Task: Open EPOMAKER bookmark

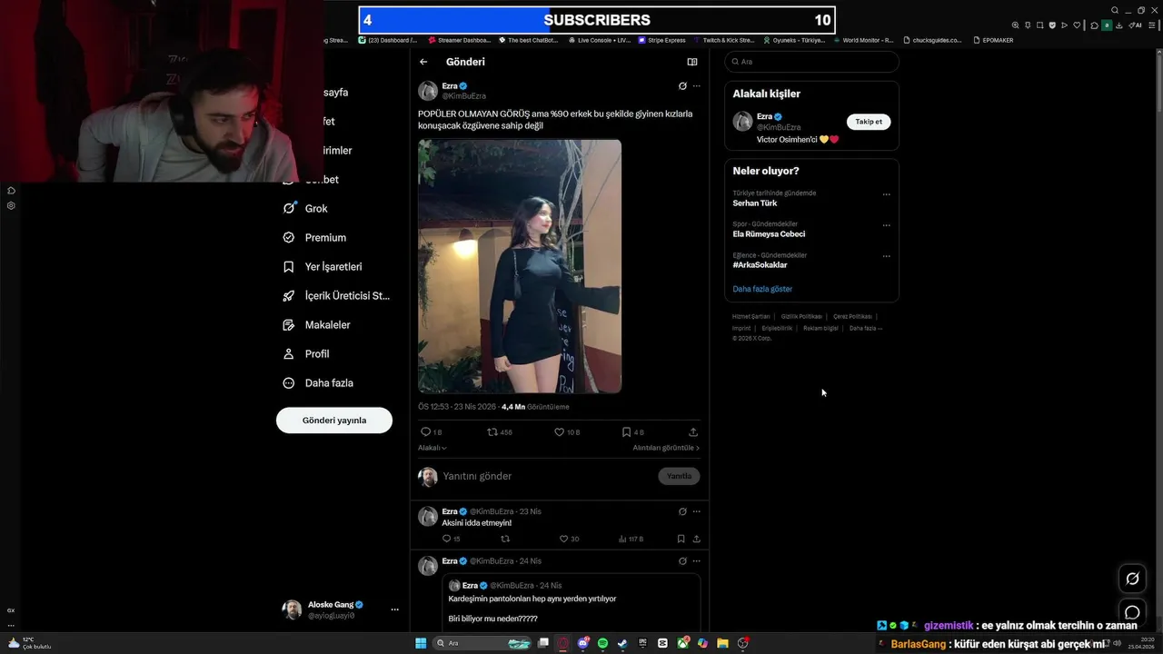Action: coord(993,40)
